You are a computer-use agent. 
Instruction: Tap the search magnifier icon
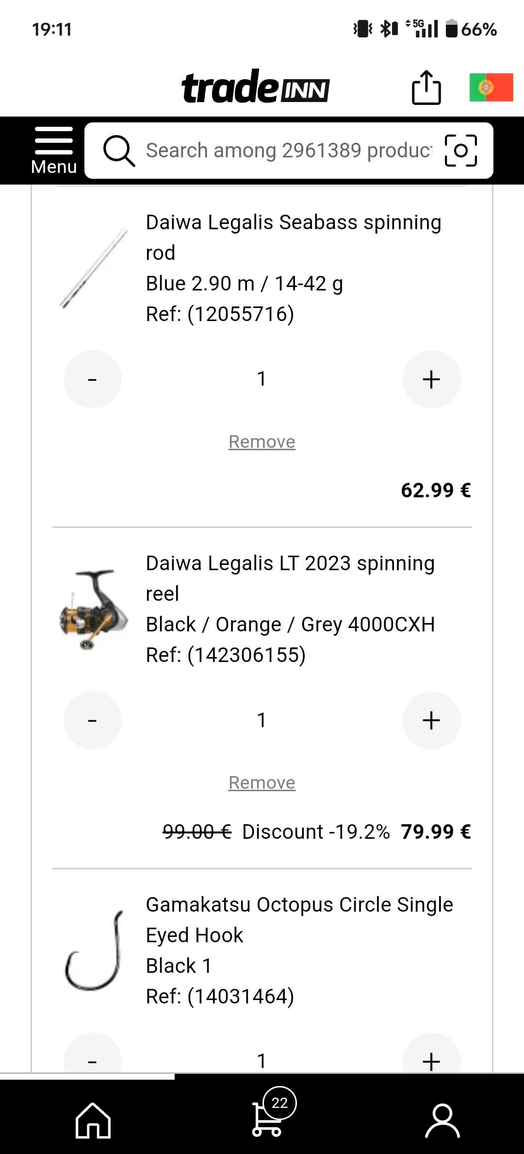tap(118, 151)
